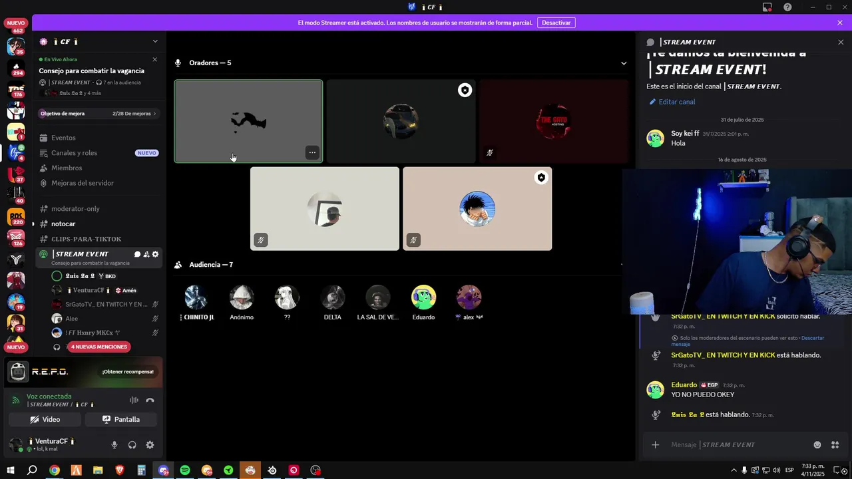Click Descartar mensaje link
The image size is (852, 479).
pyautogui.click(x=747, y=341)
